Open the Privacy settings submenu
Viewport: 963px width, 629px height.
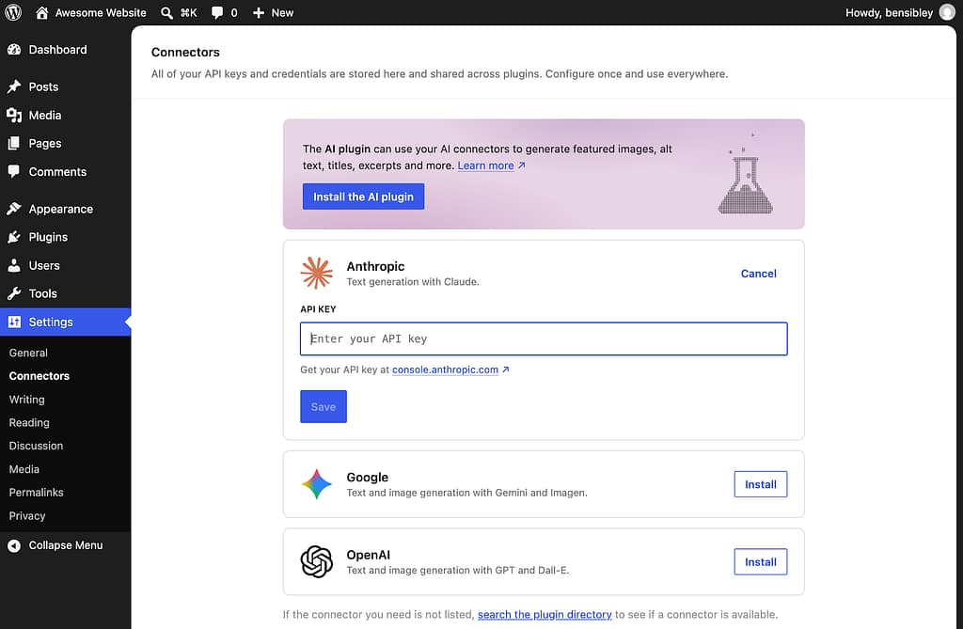(x=27, y=516)
